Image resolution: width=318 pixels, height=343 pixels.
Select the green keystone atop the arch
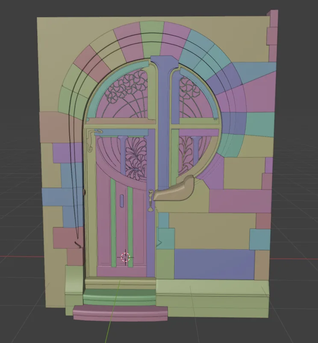(152, 39)
